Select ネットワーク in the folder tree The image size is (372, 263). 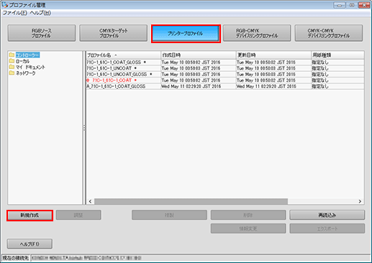pos(26,73)
